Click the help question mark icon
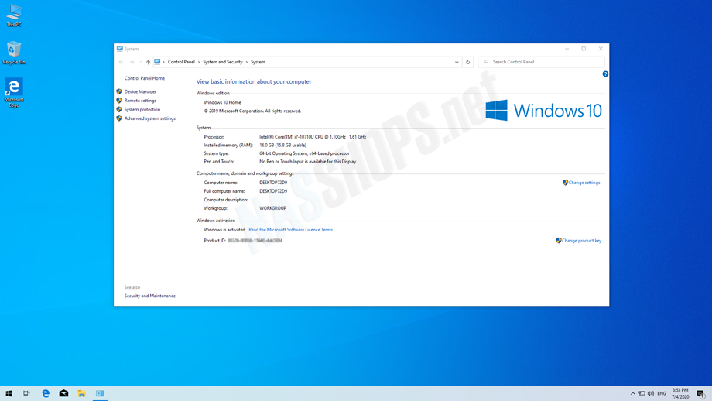 (x=605, y=74)
